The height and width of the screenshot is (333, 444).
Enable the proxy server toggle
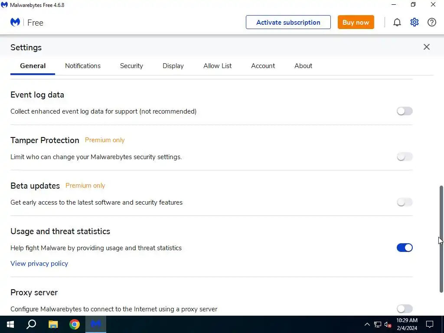[x=405, y=309]
